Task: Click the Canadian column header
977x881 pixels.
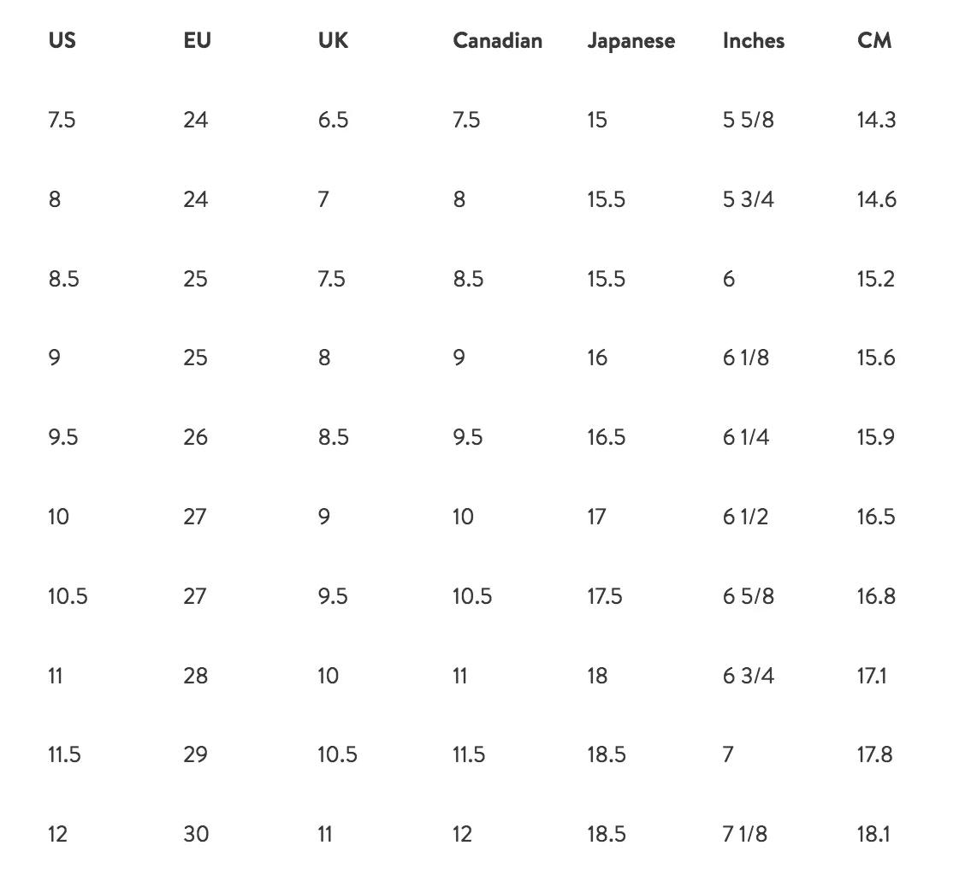Action: 497,40
